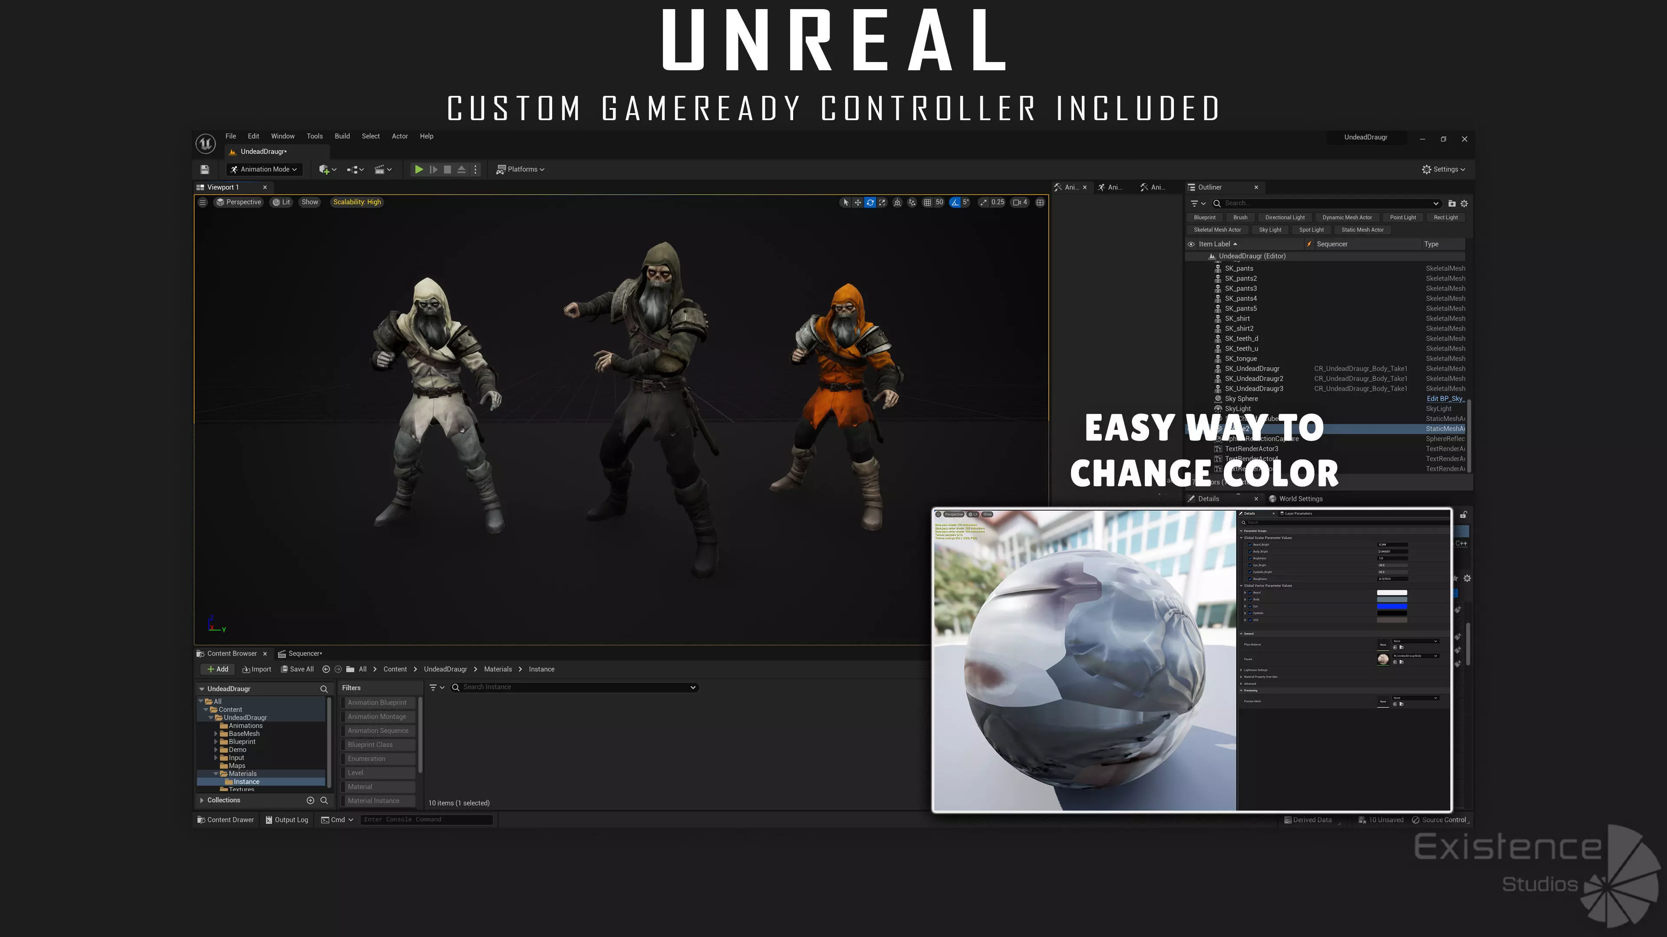
Task: Toggle the Material Instance filter
Action: (377, 801)
